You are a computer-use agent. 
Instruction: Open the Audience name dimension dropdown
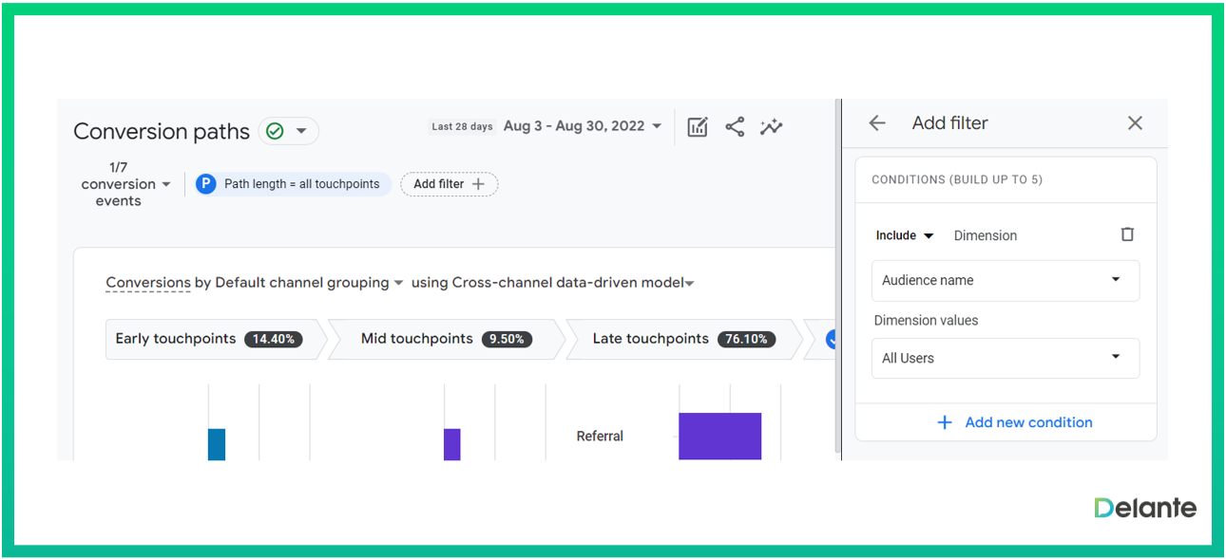coord(1005,281)
